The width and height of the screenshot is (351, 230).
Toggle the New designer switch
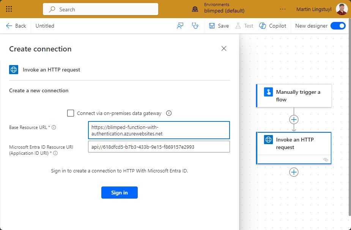click(338, 26)
